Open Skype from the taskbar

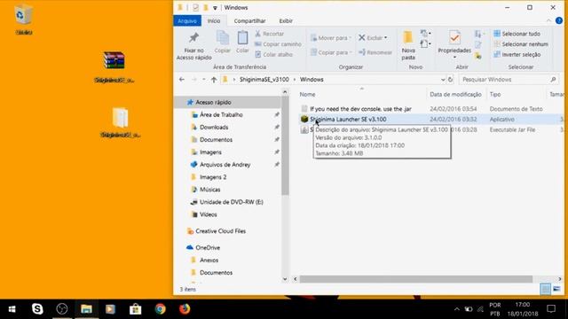(37, 309)
